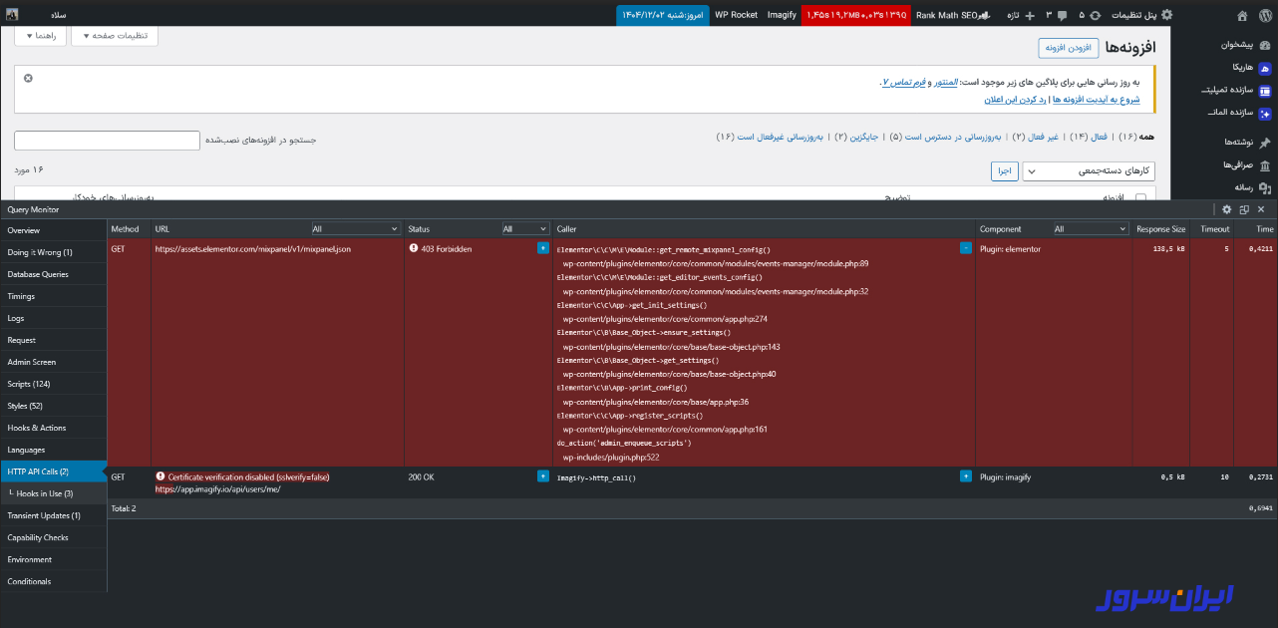The height and width of the screenshot is (628, 1278).
Task: Click the WordPress logo in the admin bar
Action: click(x=1264, y=13)
